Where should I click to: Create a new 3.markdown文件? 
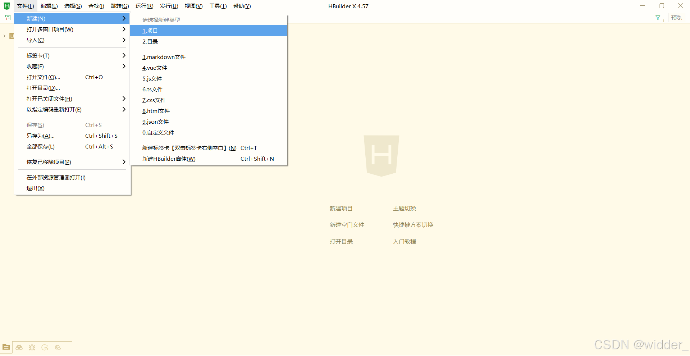pos(208,57)
